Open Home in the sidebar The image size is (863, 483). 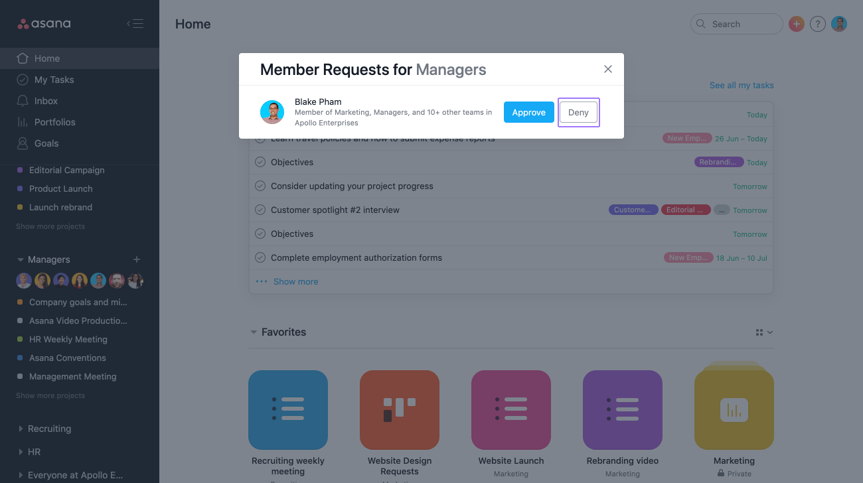(x=80, y=58)
